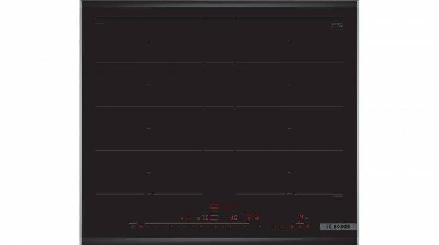Select the zone showing 4.0
Image resolution: width=439 pixels, height=245 pixels.
pyautogui.click(x=234, y=217)
